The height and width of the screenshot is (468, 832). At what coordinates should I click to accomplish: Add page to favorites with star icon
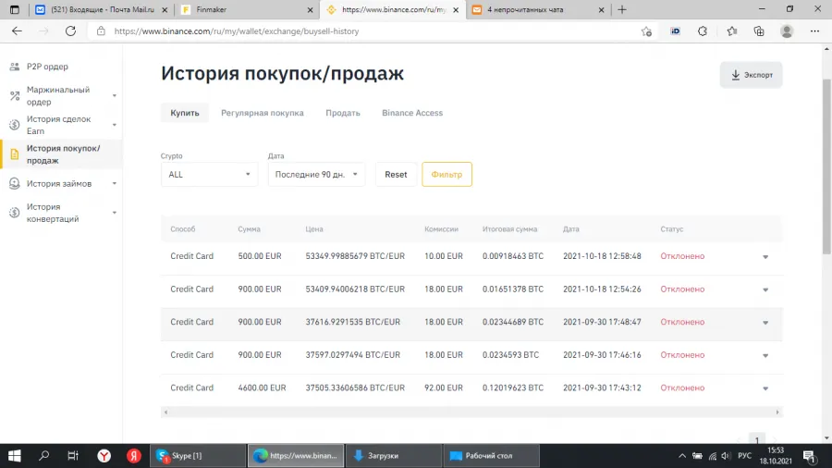click(x=646, y=31)
